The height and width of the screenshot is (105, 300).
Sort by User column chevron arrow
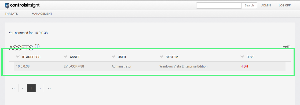pyautogui.click(x=113, y=57)
